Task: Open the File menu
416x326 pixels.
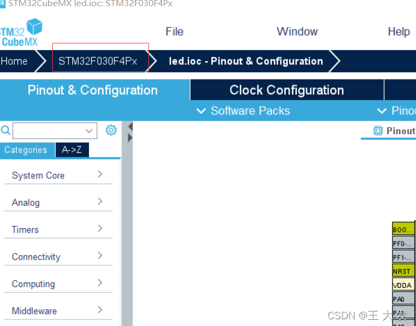Action: coord(174,32)
